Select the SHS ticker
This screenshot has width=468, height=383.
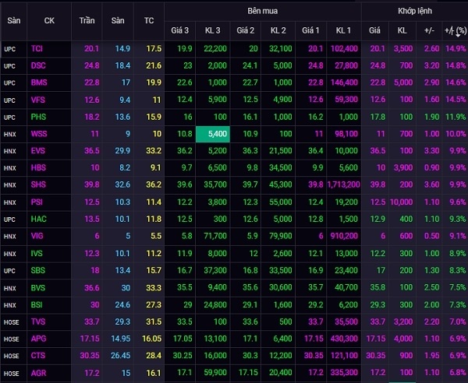(x=38, y=184)
